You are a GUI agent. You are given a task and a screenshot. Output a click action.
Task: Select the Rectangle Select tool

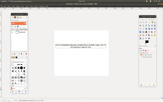point(140,22)
